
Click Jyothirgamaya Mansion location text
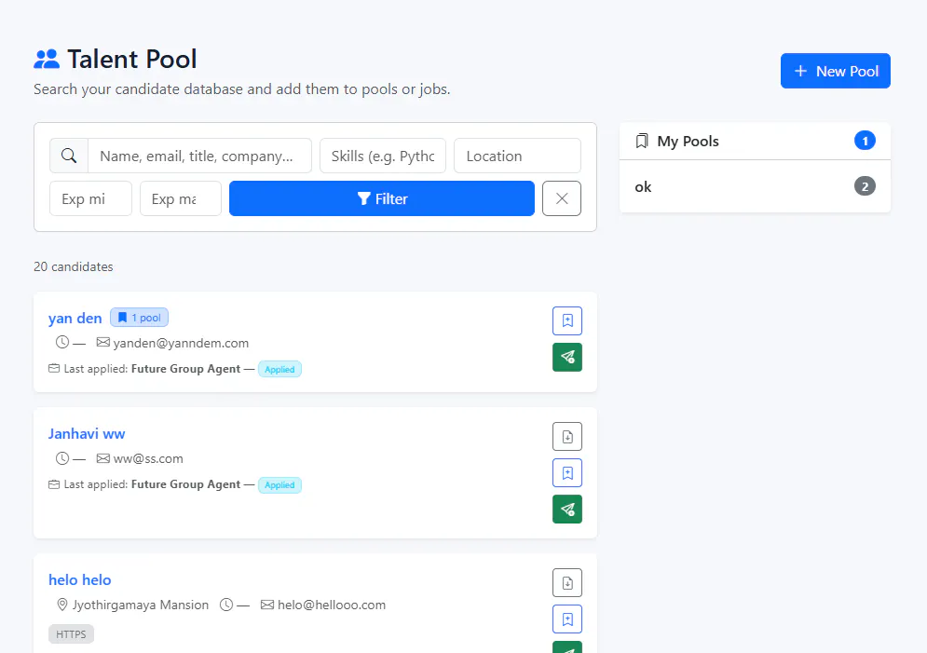[141, 605]
